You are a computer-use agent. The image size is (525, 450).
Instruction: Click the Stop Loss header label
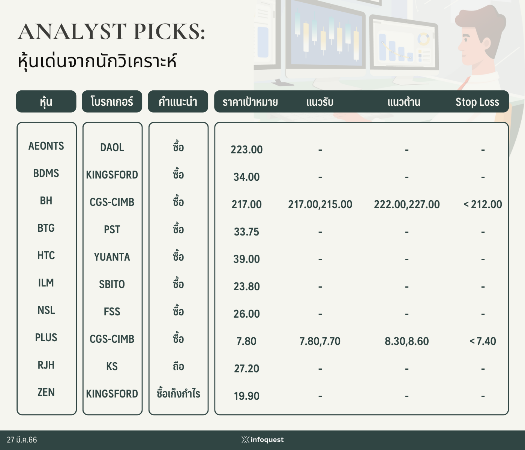point(477,102)
